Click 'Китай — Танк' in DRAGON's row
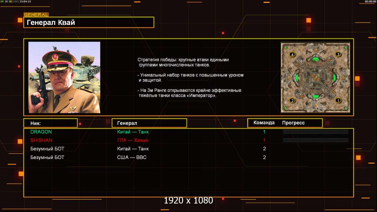 [x=133, y=132]
